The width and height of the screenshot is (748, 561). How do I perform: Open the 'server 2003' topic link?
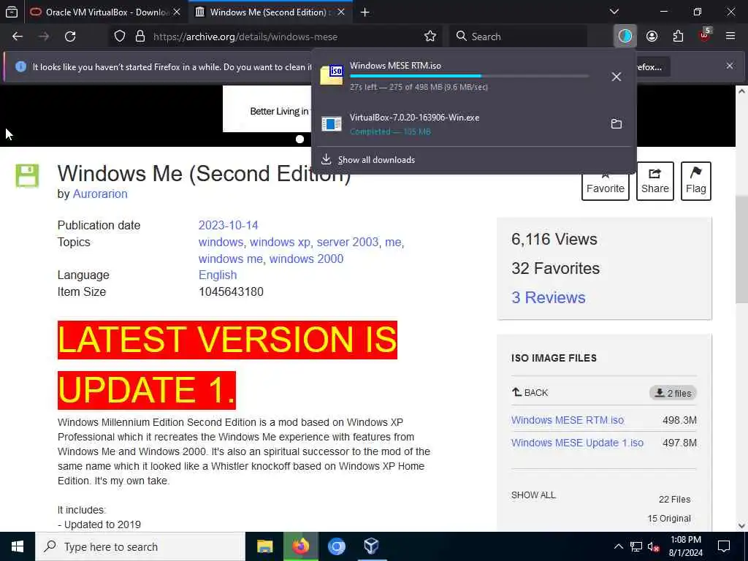(347, 242)
